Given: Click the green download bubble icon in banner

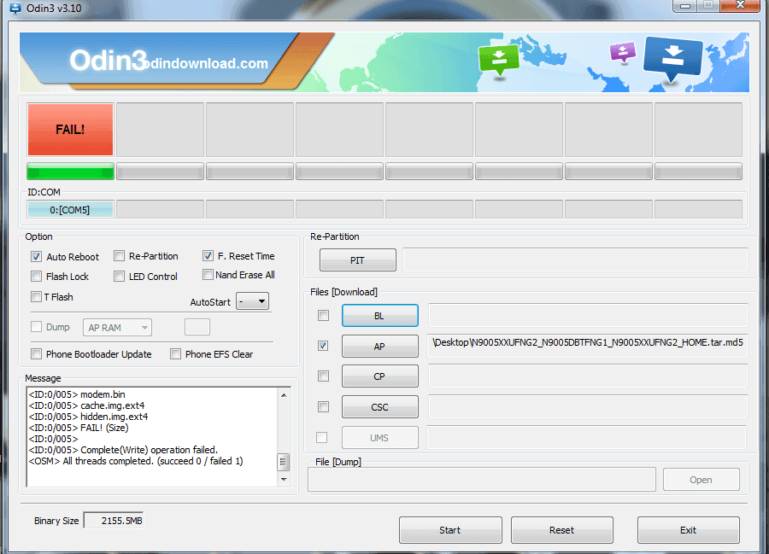Looking at the screenshot, I should (498, 59).
